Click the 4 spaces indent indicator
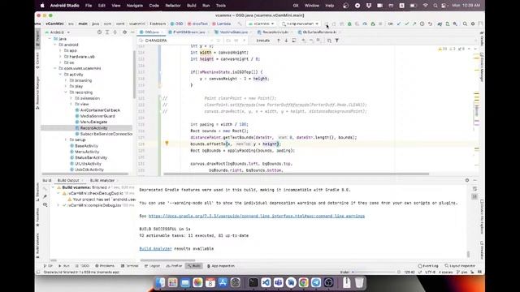Image resolution: width=520 pixels, height=292 pixels. (446, 273)
